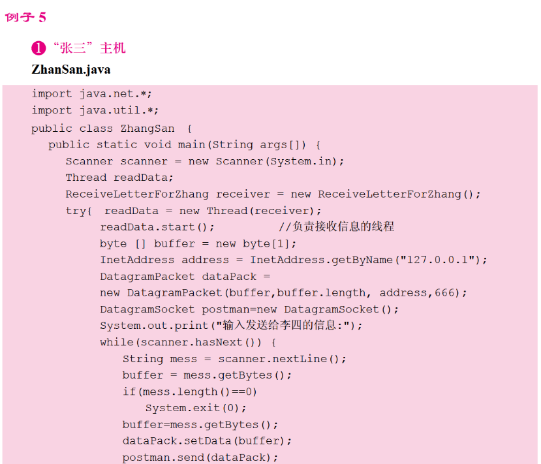Click the "readData.start();" statement
Screen dimensions: 541x464
(157, 227)
